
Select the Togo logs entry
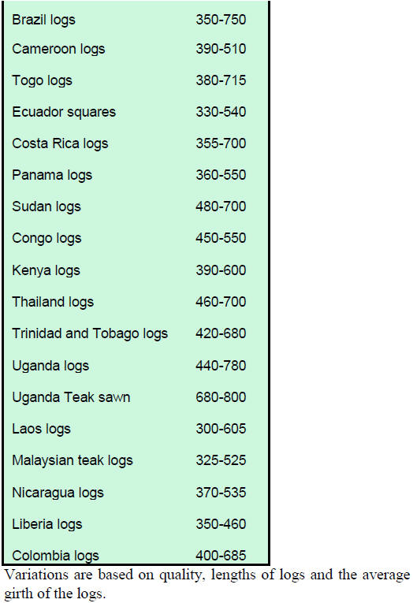click(42, 80)
